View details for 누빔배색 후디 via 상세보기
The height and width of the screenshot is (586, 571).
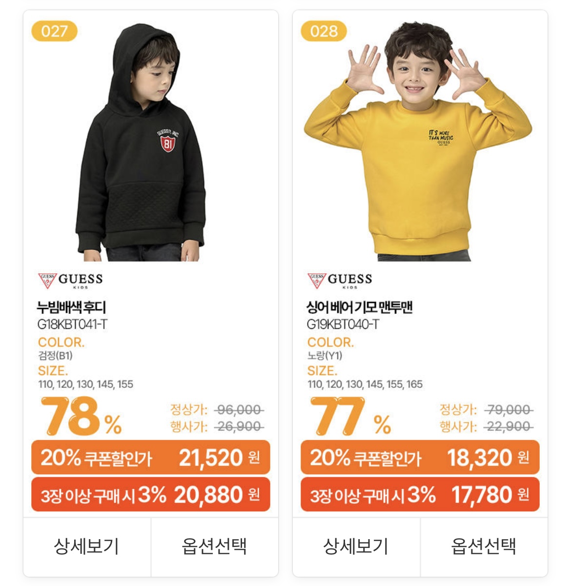click(x=87, y=546)
